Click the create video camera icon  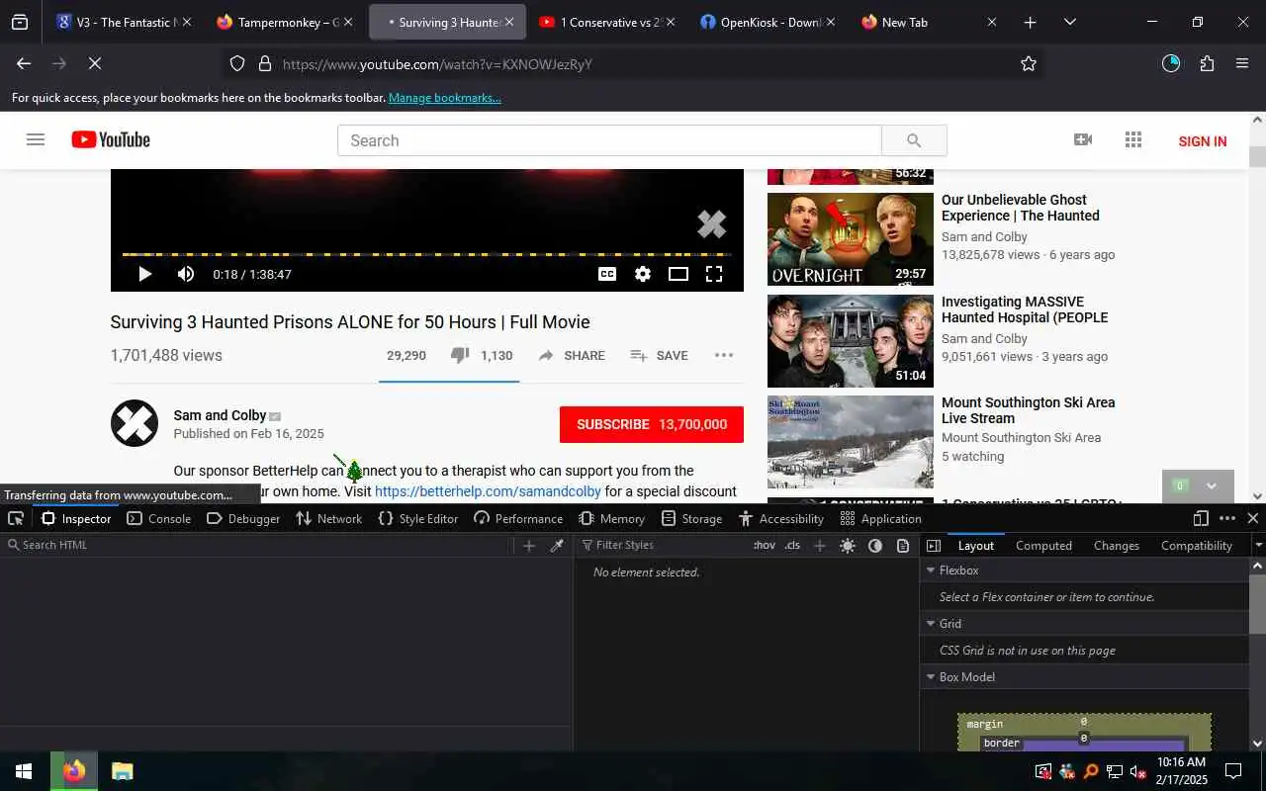[1083, 140]
